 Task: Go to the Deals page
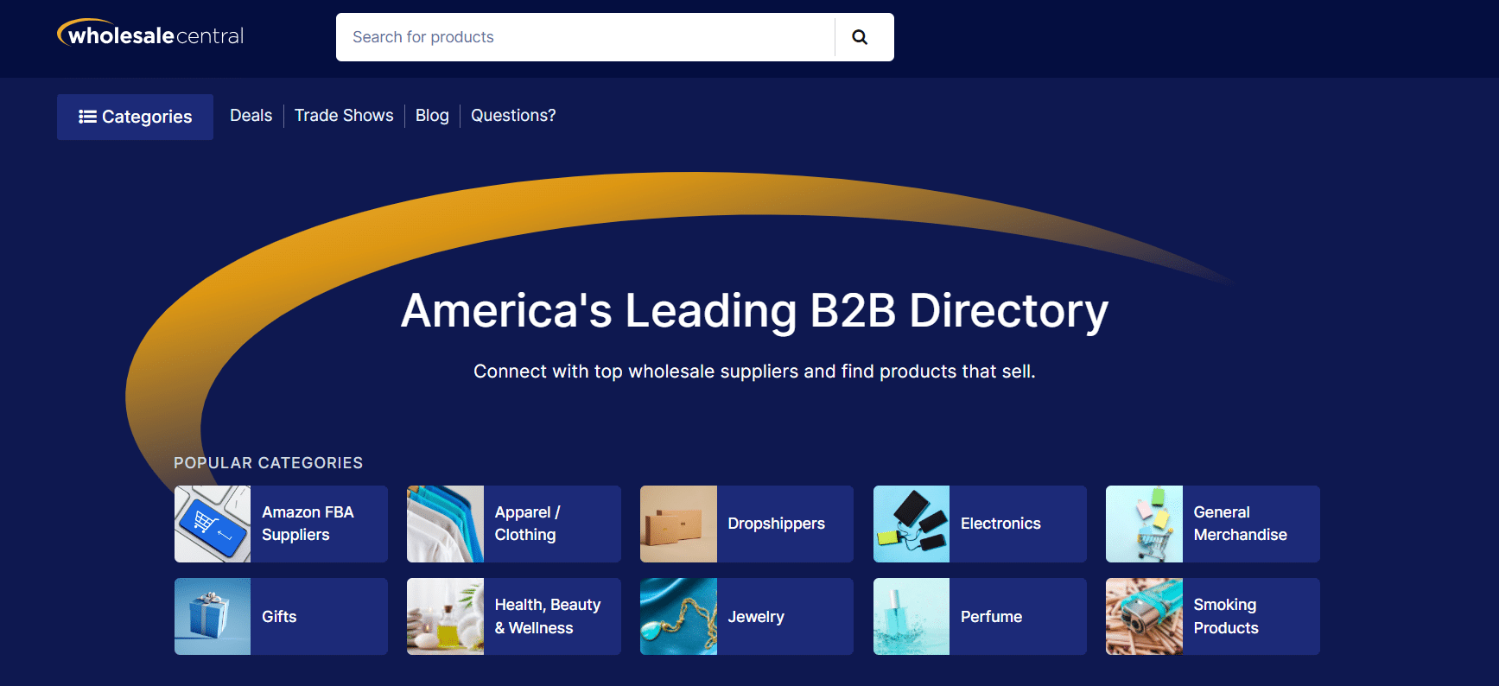(x=251, y=116)
